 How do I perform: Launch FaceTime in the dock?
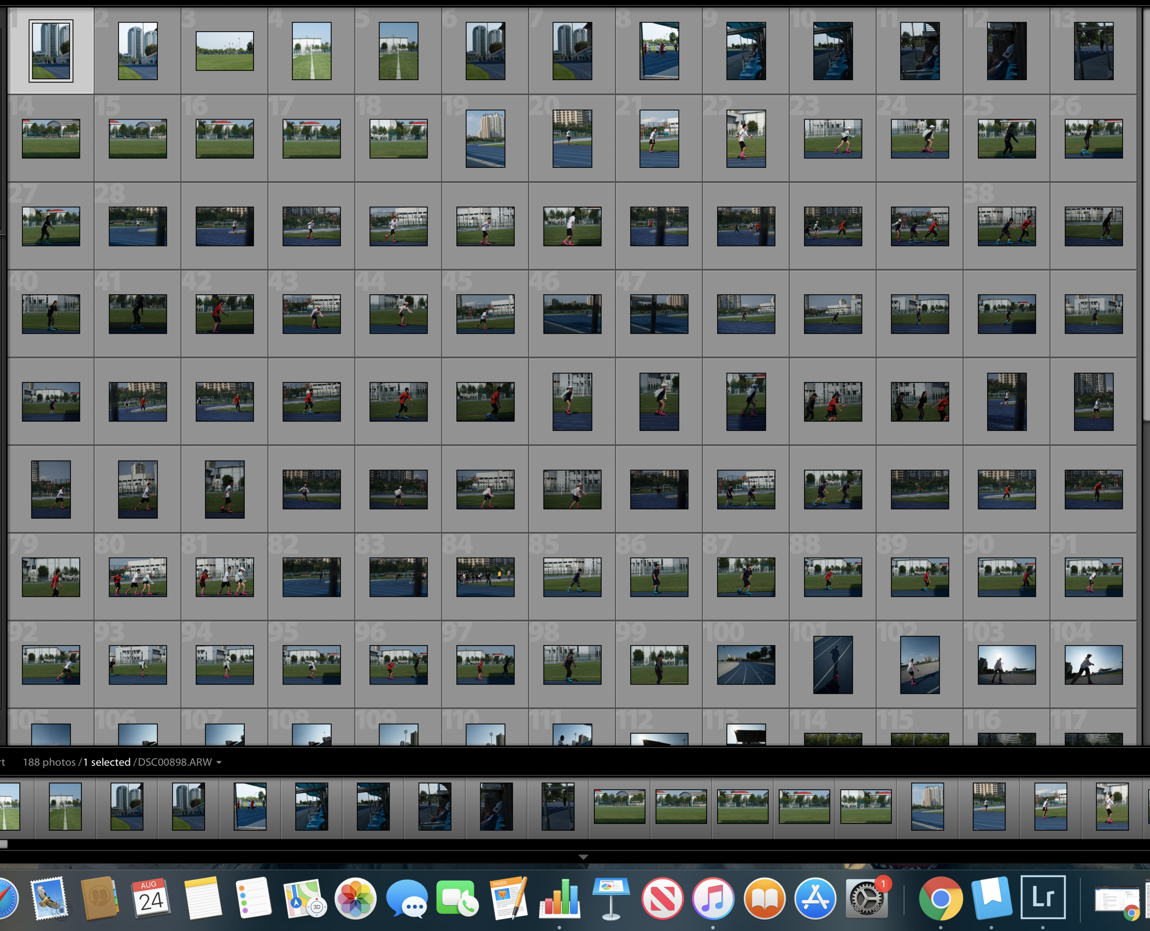pyautogui.click(x=457, y=898)
